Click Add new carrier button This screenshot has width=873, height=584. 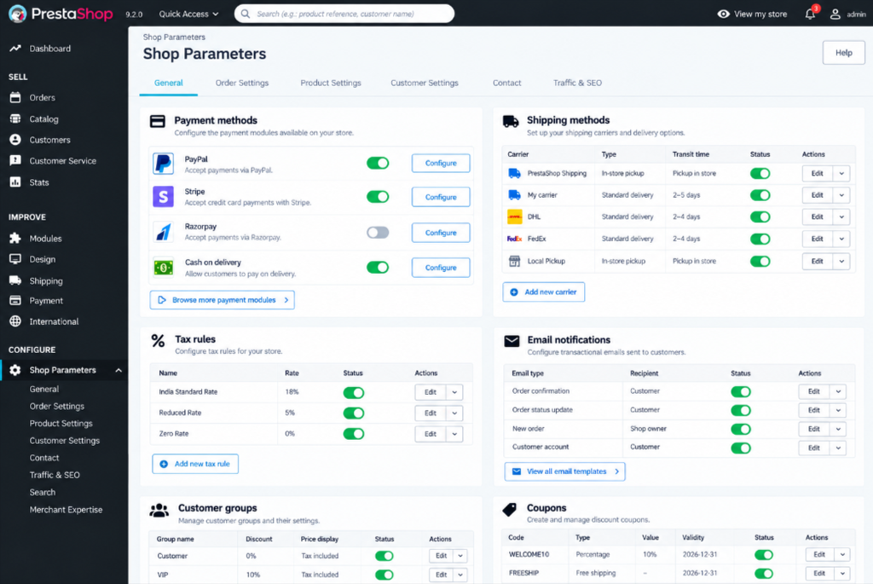[x=543, y=292]
